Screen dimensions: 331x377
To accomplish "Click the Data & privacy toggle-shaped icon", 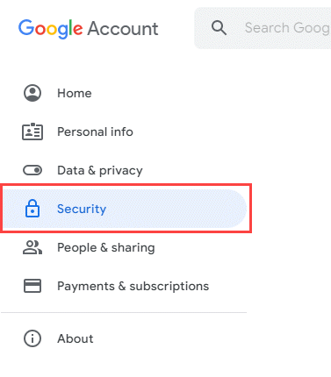I will tap(32, 170).
